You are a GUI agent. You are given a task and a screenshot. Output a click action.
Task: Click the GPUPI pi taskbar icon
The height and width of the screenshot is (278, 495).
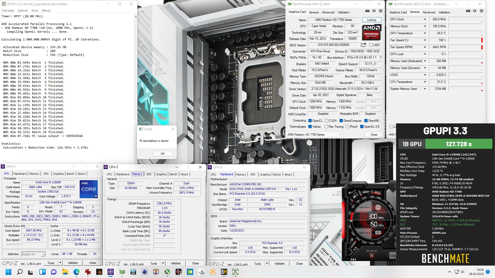point(235,272)
